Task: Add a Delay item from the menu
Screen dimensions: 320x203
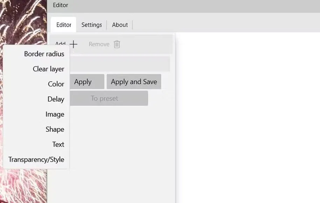Action: click(56, 99)
